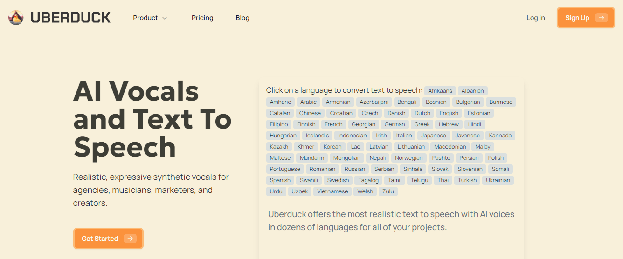
Task: Select the Danish language chip
Action: [396, 113]
